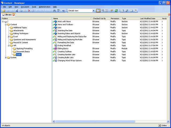Click the red X Delete icon

(29, 11)
